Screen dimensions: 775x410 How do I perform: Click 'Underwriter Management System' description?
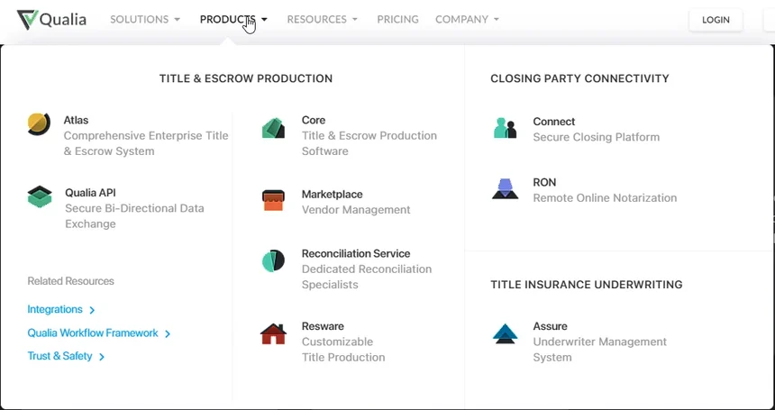[x=599, y=350]
